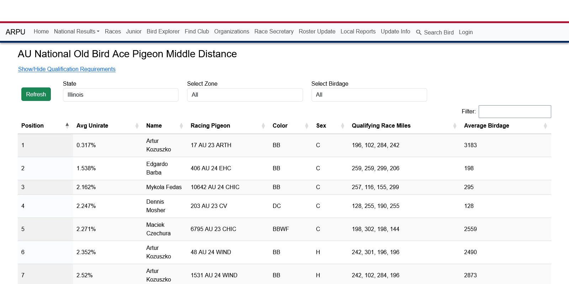Click the ARPU brand logo
Viewport: 569px width, 284px height.
tap(16, 32)
